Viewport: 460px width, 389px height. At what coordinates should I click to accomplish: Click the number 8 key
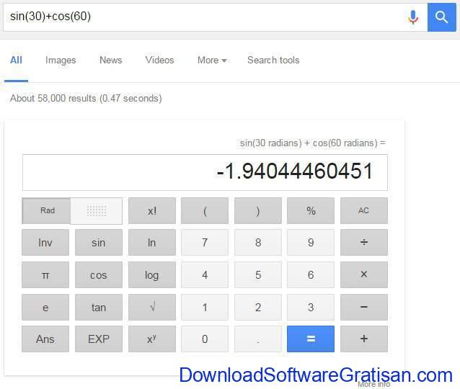coord(258,243)
